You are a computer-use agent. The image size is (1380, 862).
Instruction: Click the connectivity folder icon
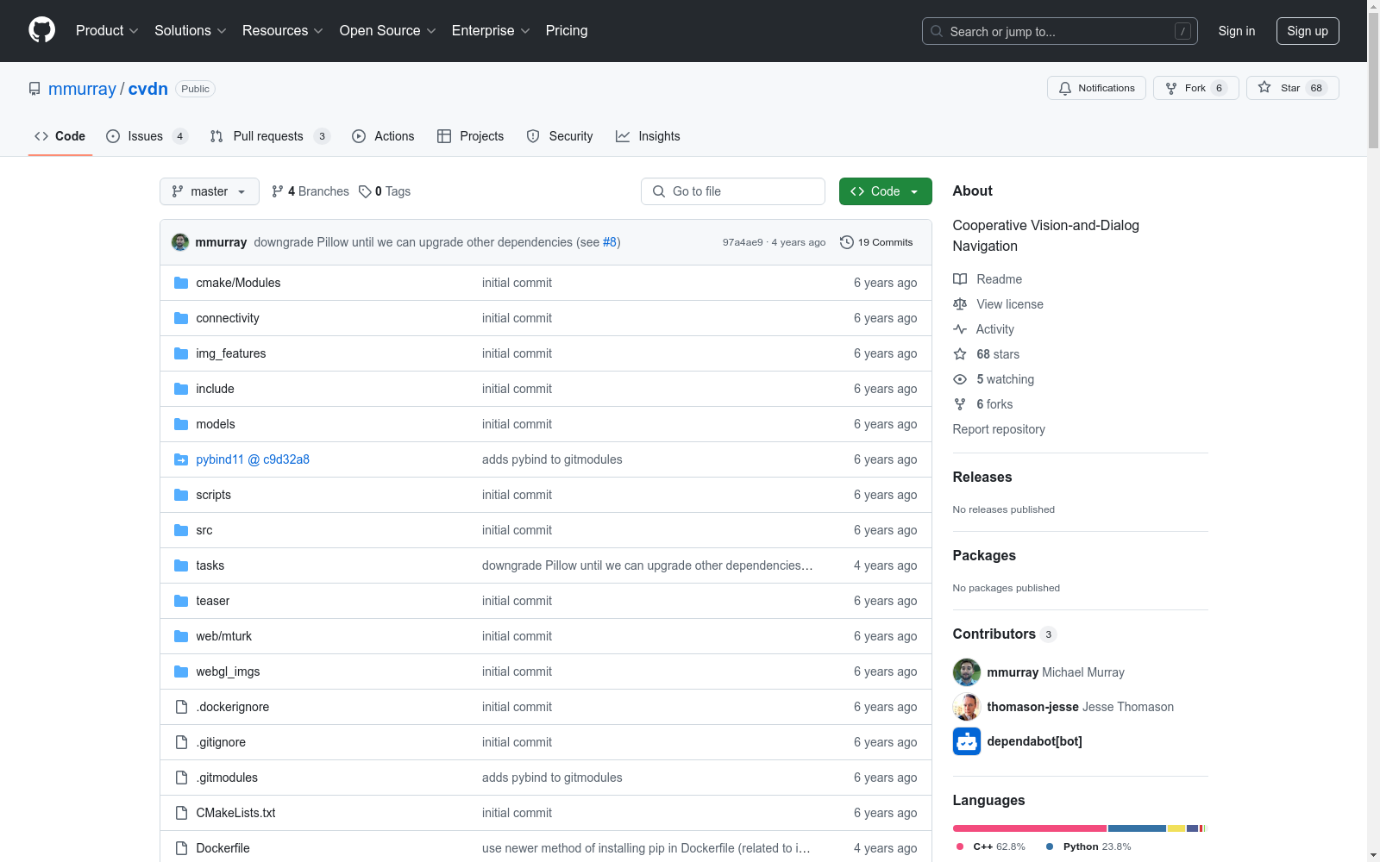click(x=181, y=318)
